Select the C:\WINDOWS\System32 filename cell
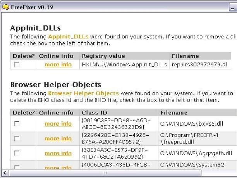Viewport: 237px width, 178px height. [192, 165]
